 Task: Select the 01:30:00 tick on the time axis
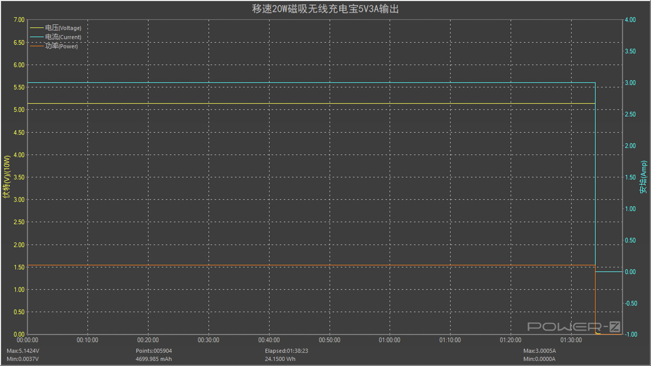[571, 341]
